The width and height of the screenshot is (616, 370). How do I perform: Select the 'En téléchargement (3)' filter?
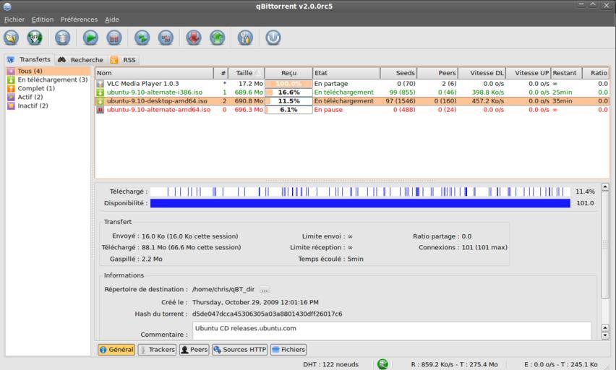(52, 80)
